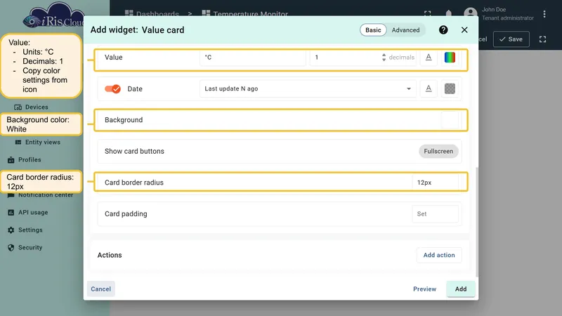Click the Devices sidebar icon
The image size is (562, 316).
point(18,107)
